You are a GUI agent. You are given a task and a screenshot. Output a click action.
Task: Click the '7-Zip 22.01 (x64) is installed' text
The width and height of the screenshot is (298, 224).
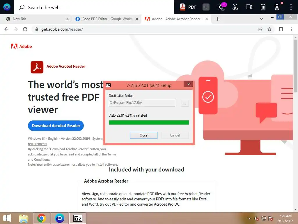tap(128, 116)
